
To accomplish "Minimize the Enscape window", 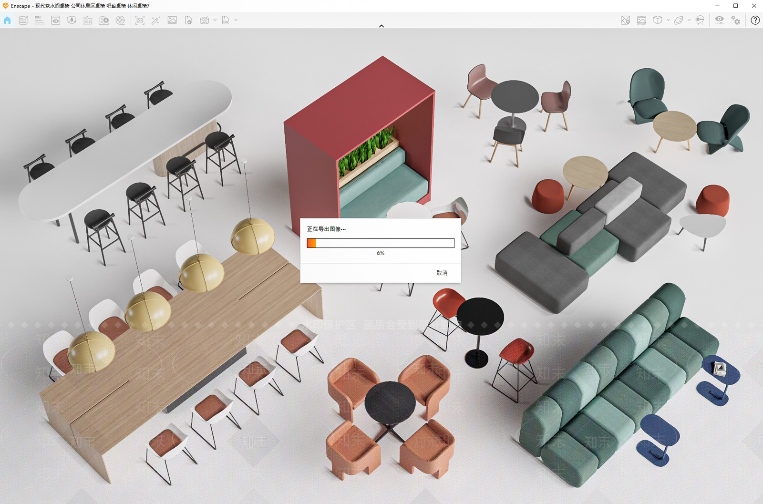I will coord(717,6).
